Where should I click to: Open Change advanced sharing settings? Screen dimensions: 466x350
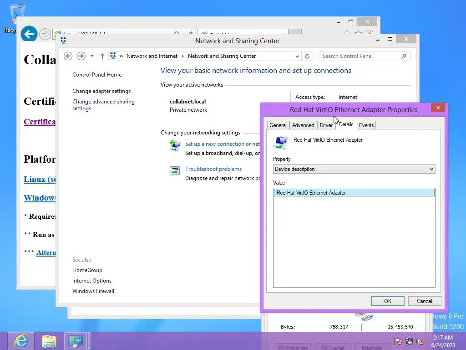[x=103, y=105]
